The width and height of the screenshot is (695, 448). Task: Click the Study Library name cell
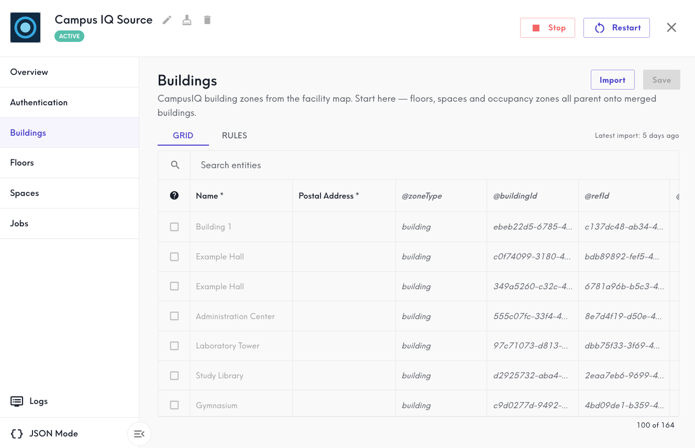coord(241,376)
